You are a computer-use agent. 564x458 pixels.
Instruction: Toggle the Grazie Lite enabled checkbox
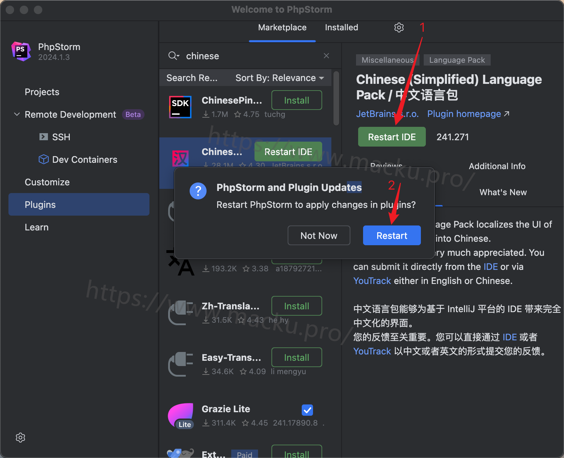pos(307,410)
